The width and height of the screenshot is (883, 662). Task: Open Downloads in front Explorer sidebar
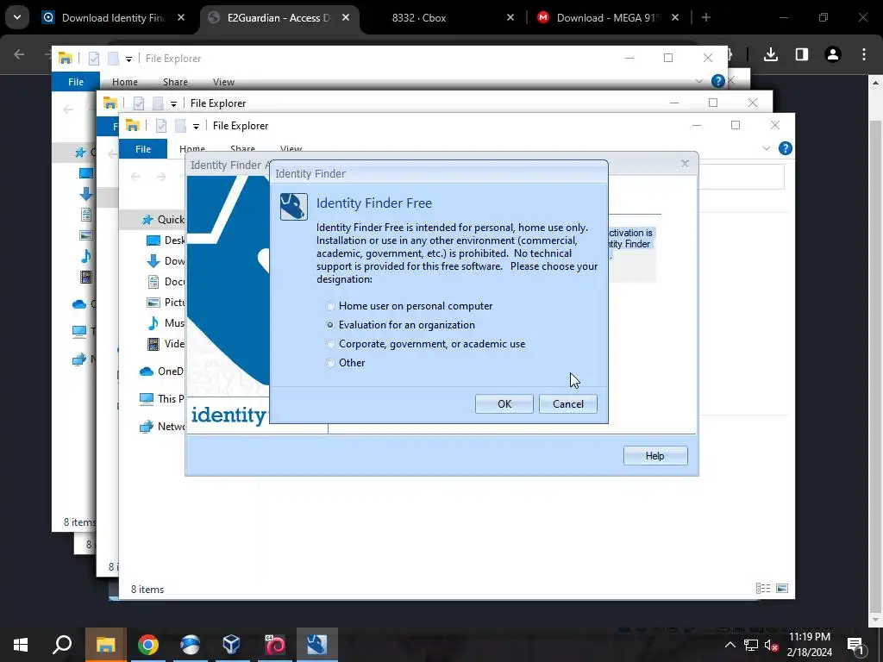[x=166, y=261]
